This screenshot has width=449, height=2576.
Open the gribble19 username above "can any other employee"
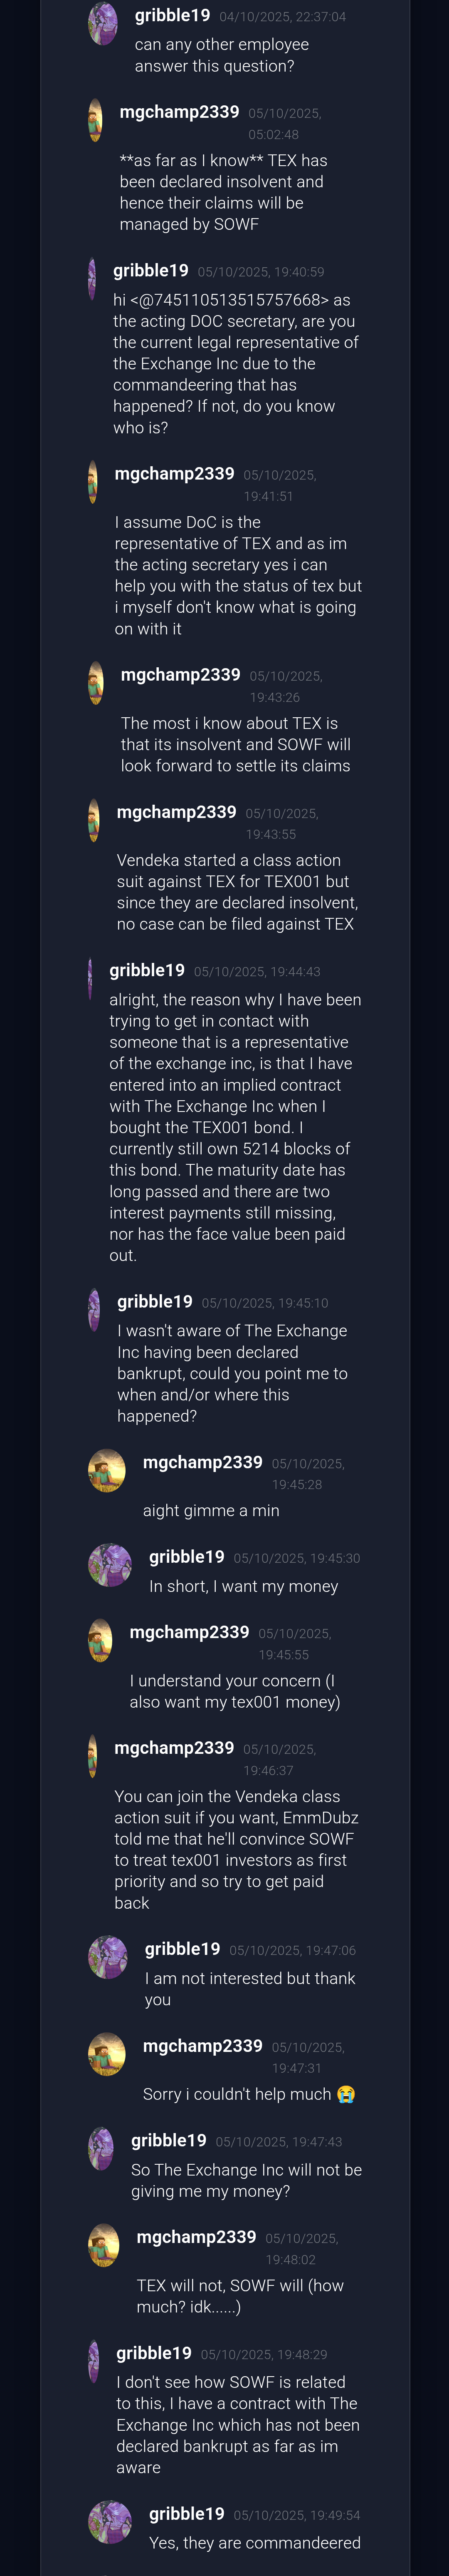click(x=173, y=16)
